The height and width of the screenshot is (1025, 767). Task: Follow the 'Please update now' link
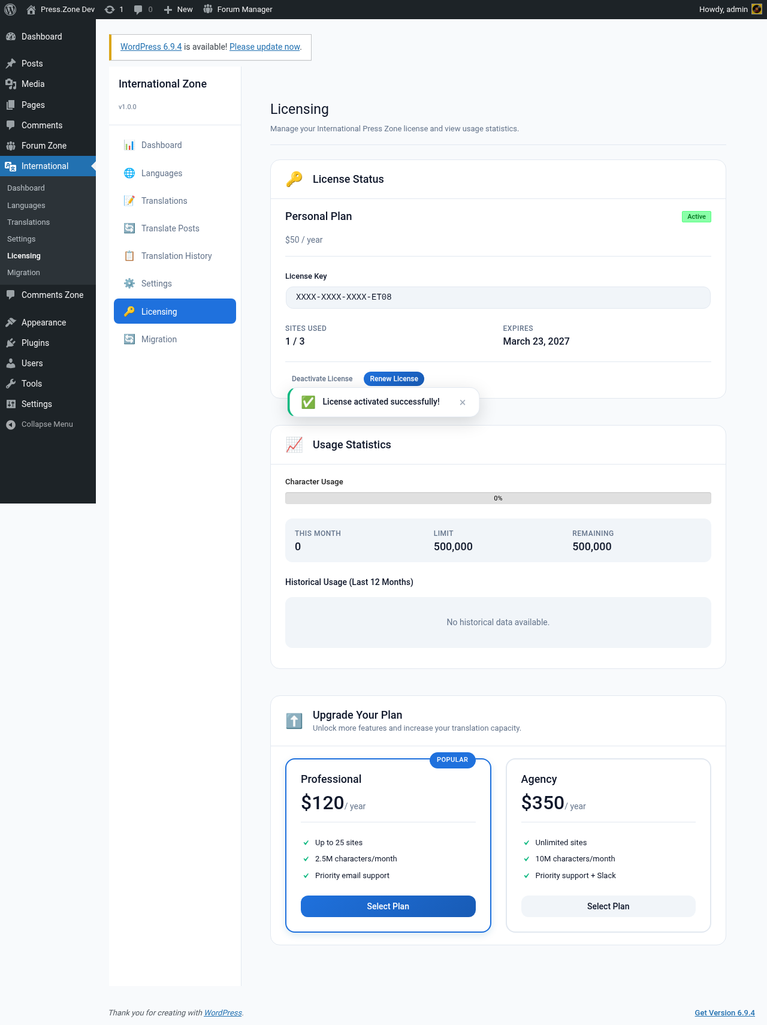tap(265, 47)
